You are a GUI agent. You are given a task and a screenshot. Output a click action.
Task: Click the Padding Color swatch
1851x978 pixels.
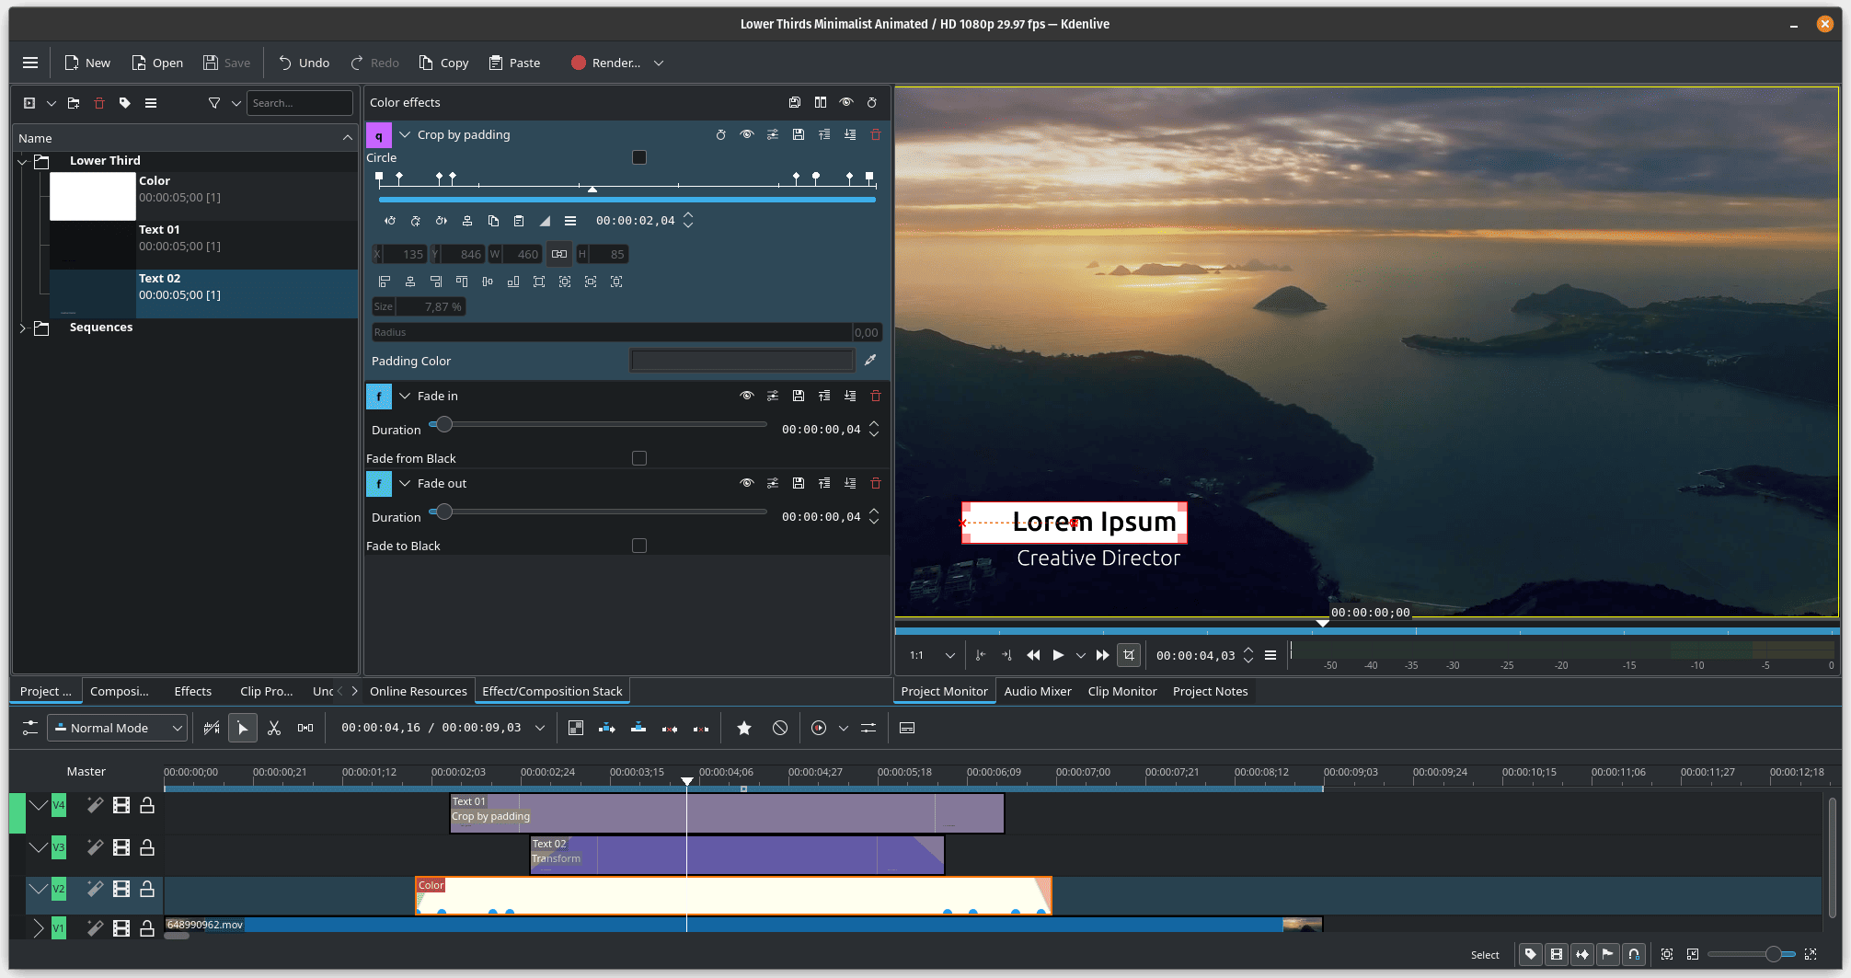[742, 361]
